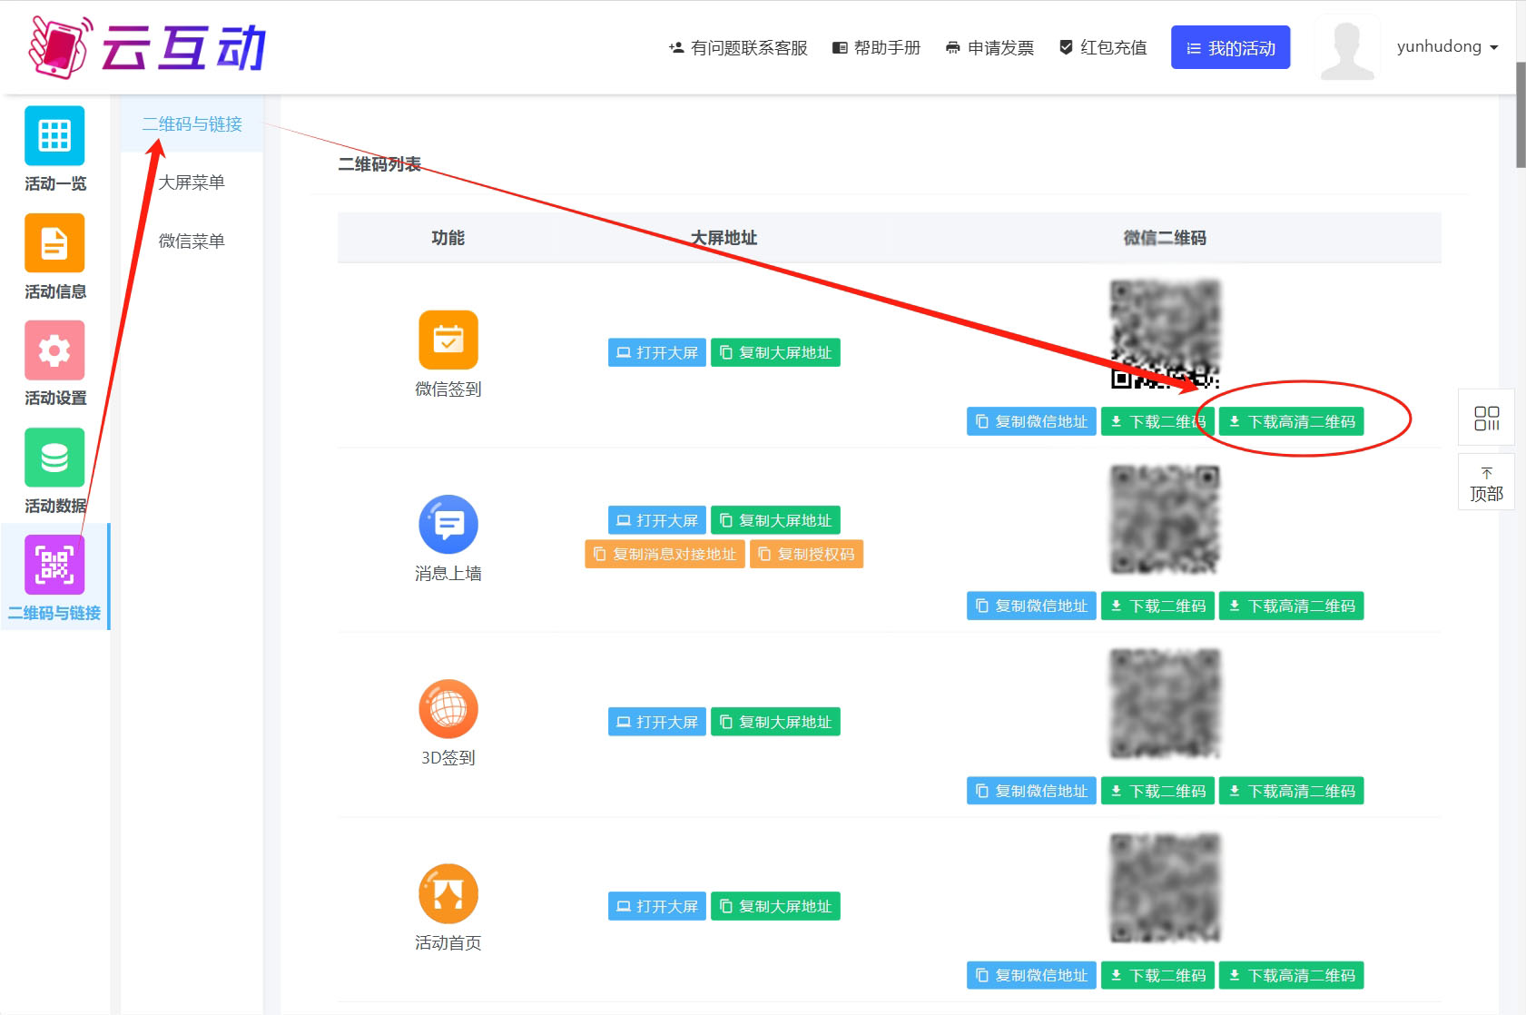
Task: Click 打开大屏 button for 消息上墙
Action: [x=656, y=520]
